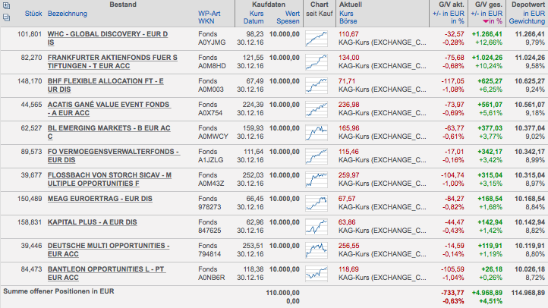
Task: Sort the table by Stück column
Action: (33, 14)
